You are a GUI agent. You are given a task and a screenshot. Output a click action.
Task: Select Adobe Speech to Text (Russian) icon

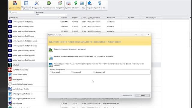(10, 51)
